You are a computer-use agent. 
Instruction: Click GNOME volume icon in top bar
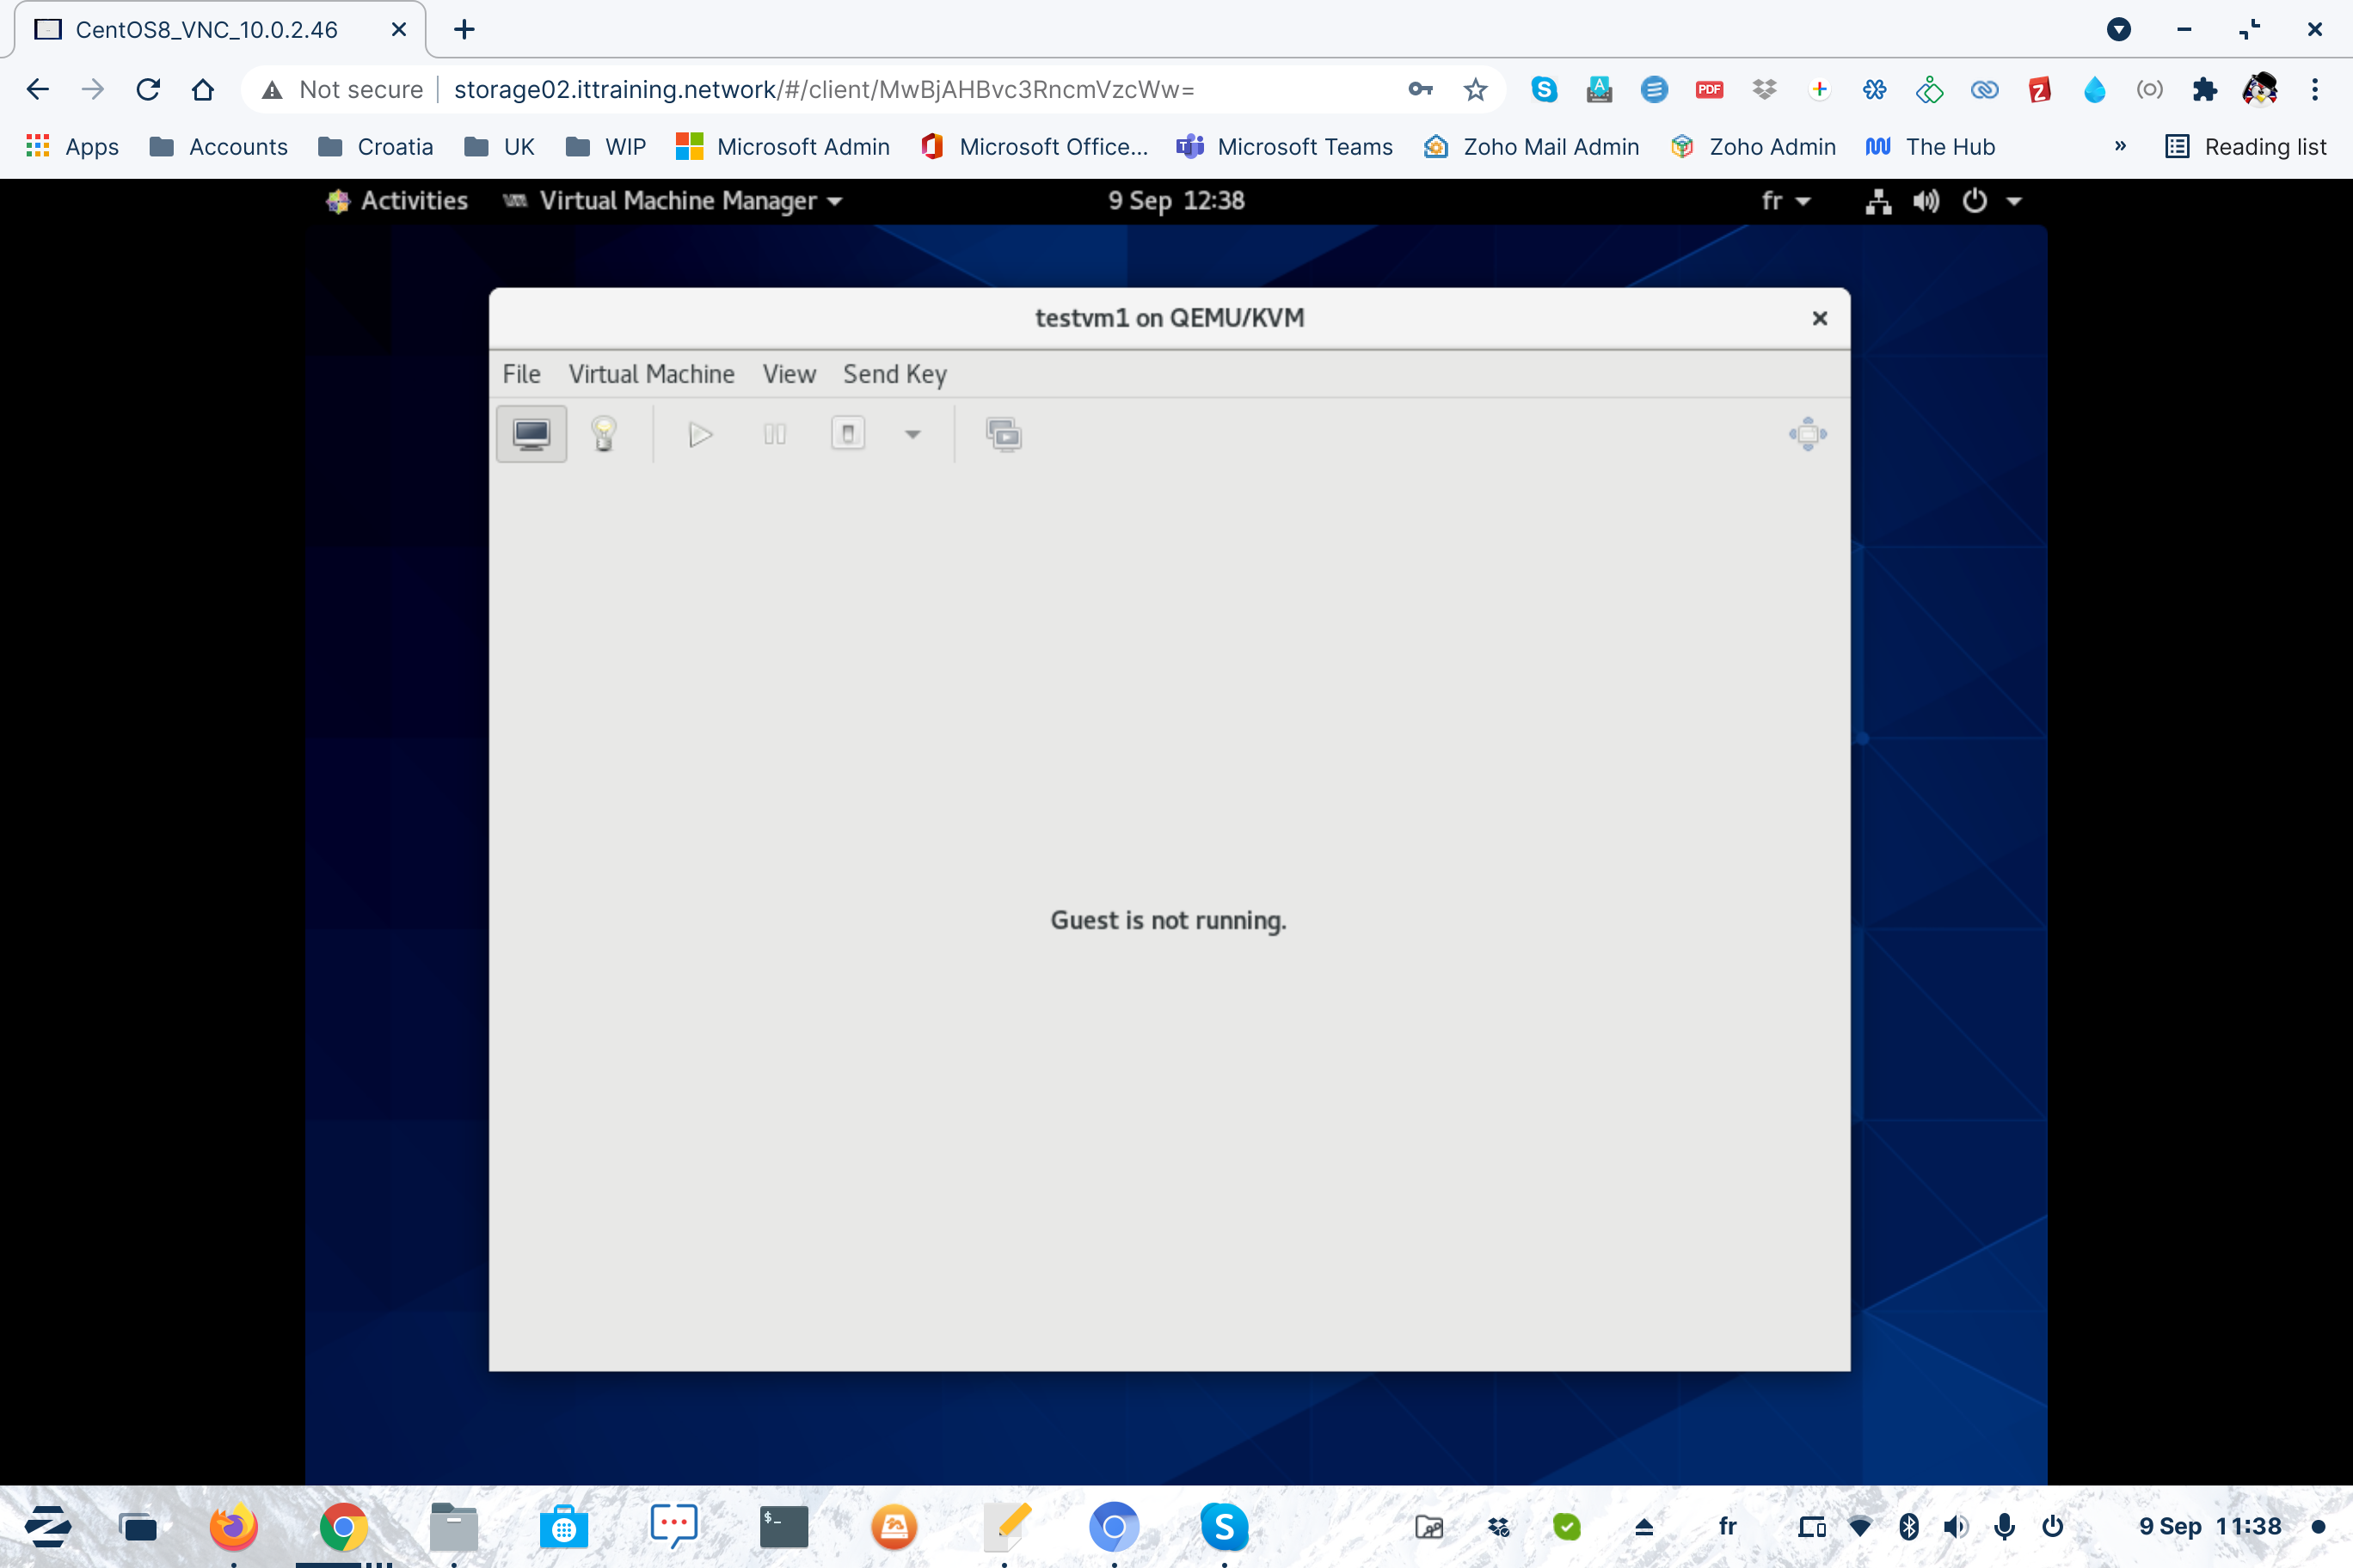[x=1926, y=201]
